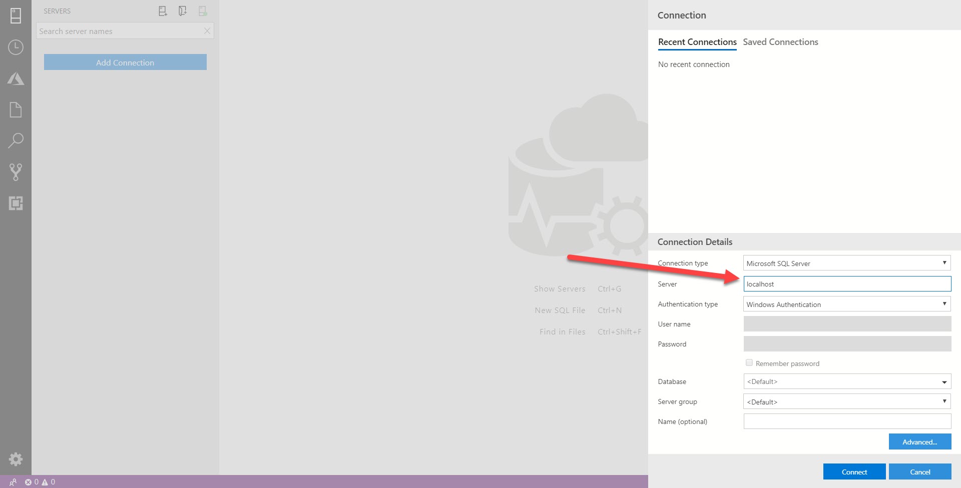Screen dimensions: 961x488
Task: Click the User name field
Action: (x=847, y=324)
